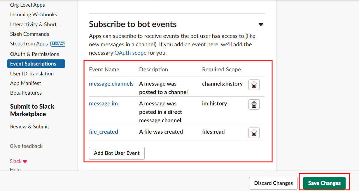Collapse the Subscribe to bot events section
The height and width of the screenshot is (191, 359).
click(x=261, y=24)
